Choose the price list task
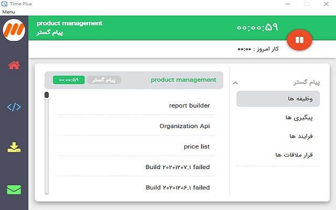Screen dimensions: 336x210 (x=196, y=146)
